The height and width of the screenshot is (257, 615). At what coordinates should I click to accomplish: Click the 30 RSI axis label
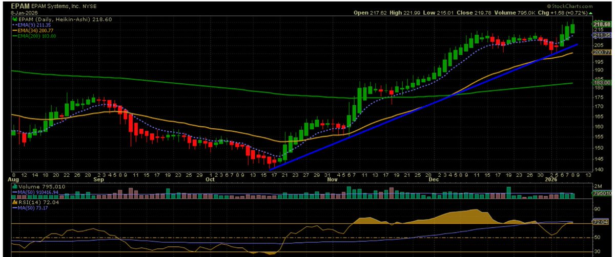[x=597, y=252]
